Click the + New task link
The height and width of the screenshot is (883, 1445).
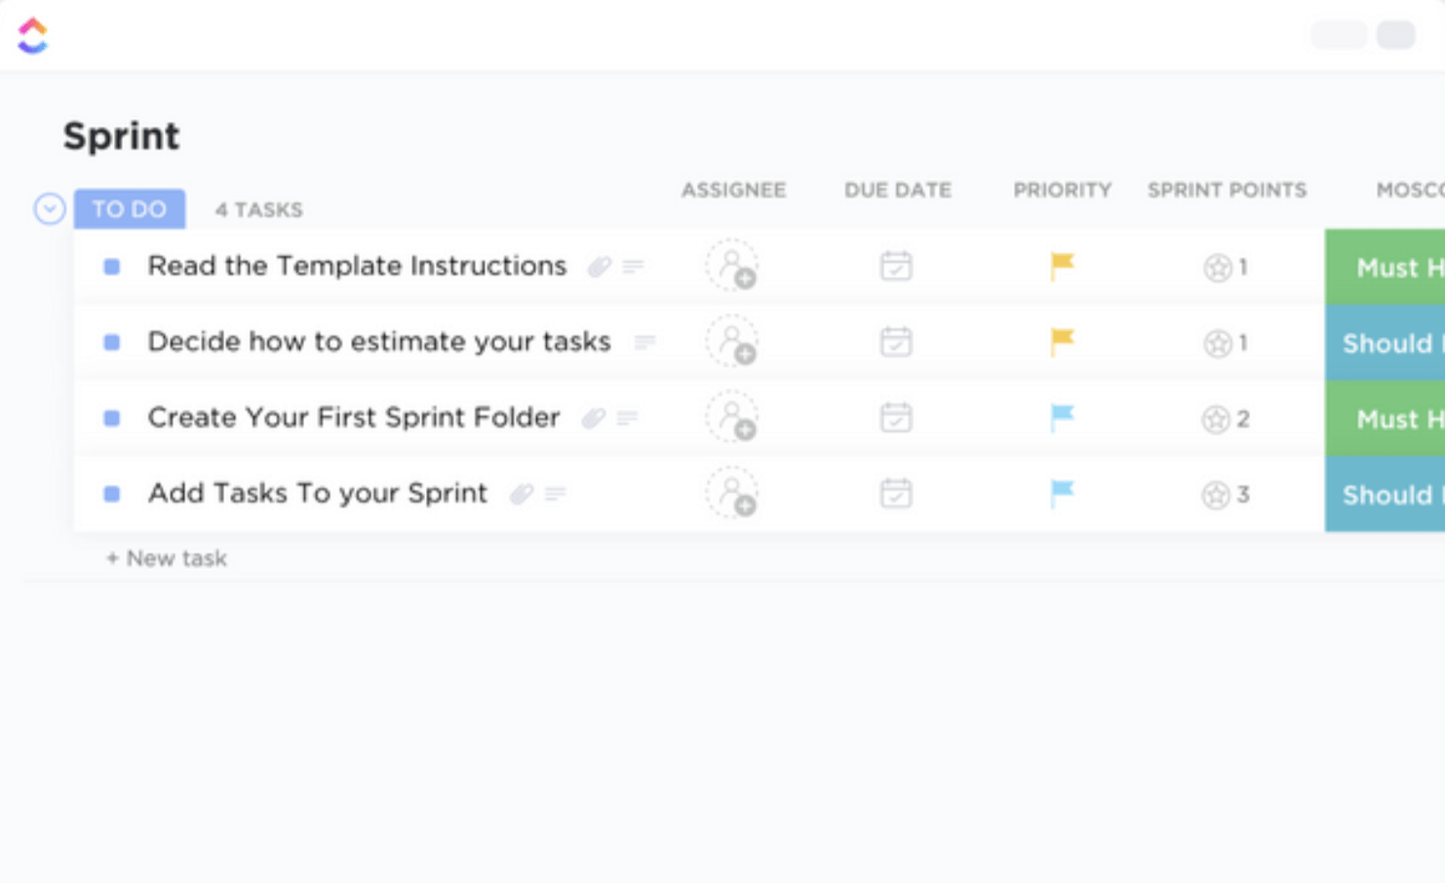167,558
